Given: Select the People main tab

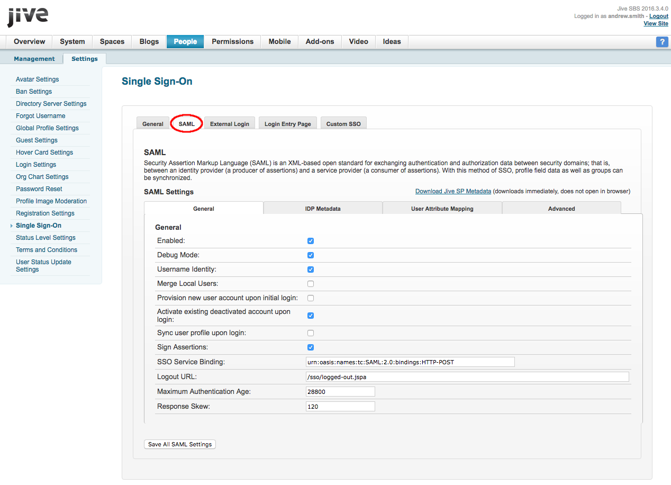Looking at the screenshot, I should [185, 42].
